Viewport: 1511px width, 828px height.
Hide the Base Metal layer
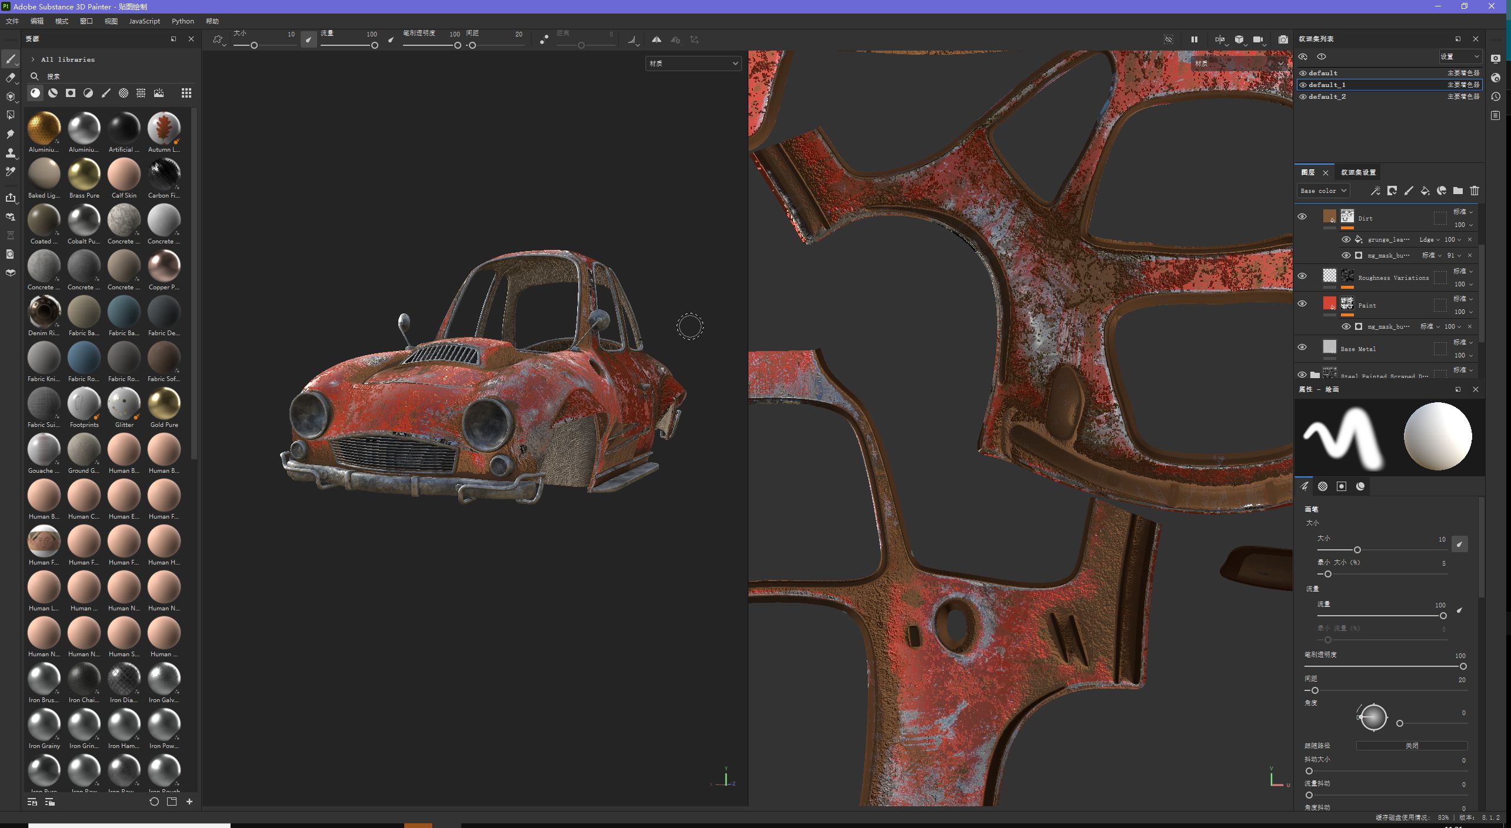[x=1302, y=347]
